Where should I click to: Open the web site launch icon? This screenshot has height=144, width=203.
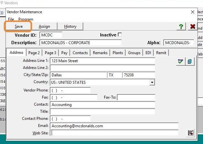[190, 133]
